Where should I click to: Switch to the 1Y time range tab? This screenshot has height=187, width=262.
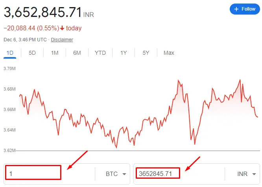pos(124,53)
